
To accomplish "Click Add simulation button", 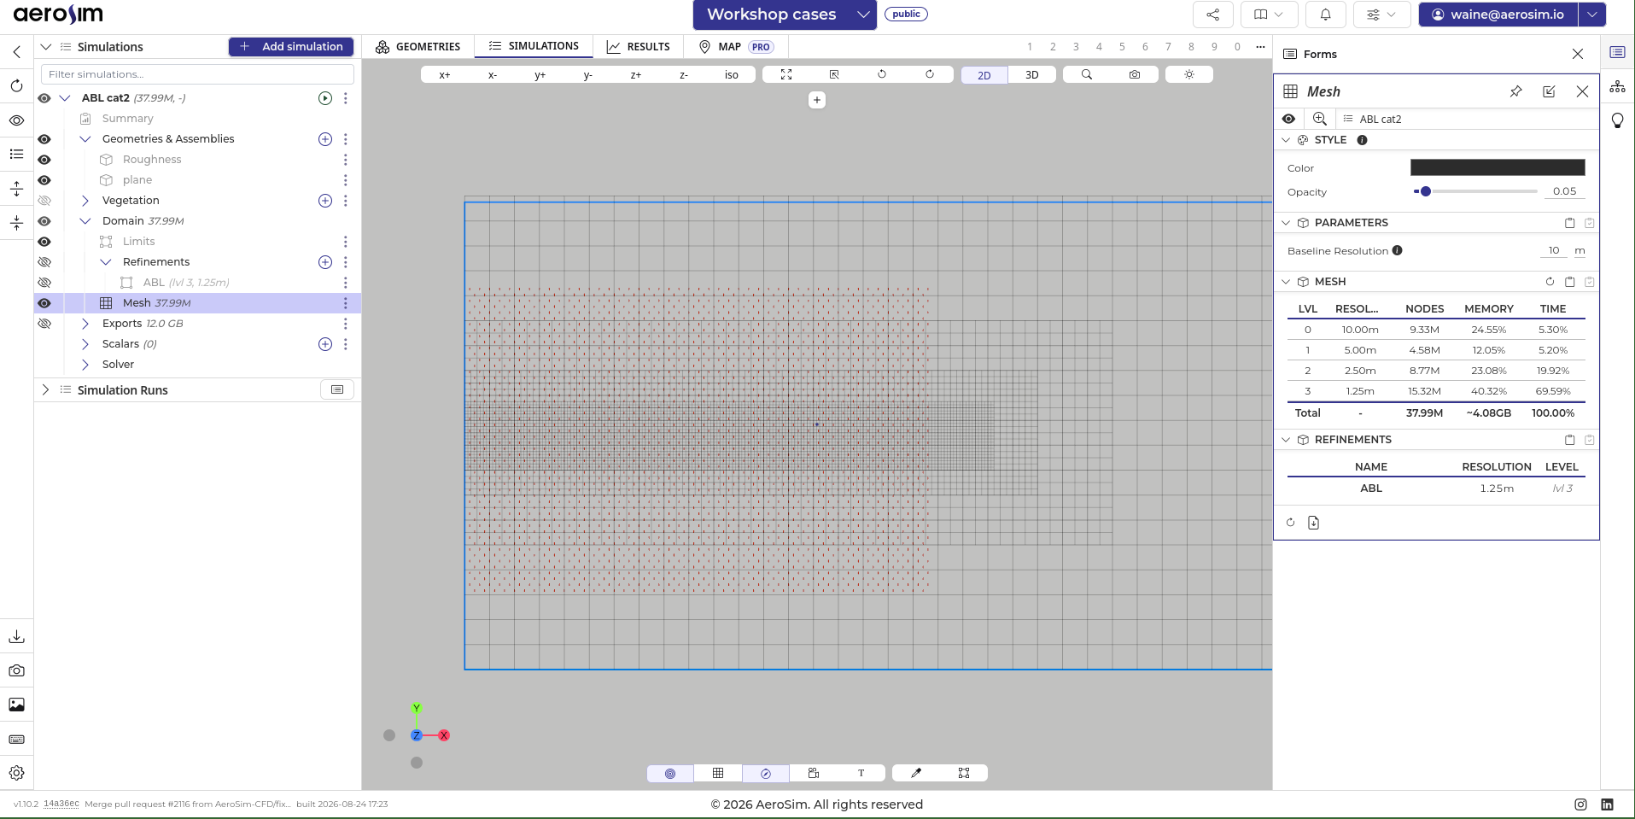I will (x=291, y=47).
